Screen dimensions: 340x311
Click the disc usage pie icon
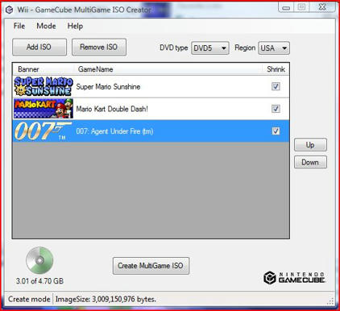39,260
